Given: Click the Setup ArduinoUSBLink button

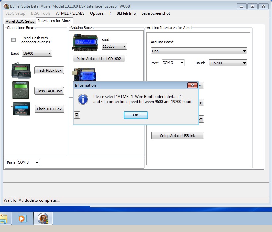Looking at the screenshot, I should coord(177,136).
